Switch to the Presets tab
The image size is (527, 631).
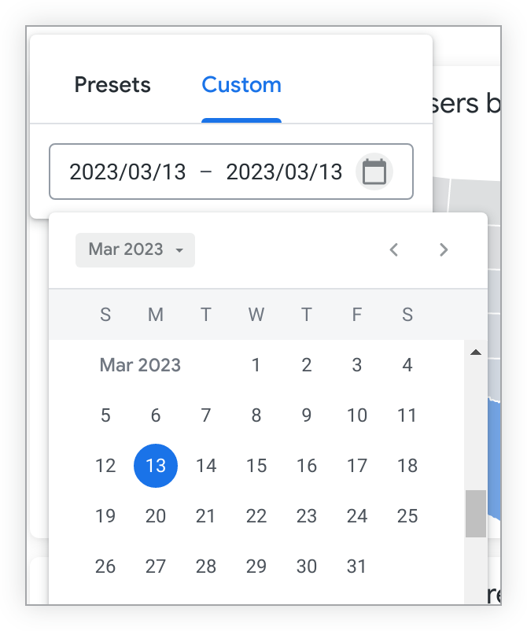112,85
